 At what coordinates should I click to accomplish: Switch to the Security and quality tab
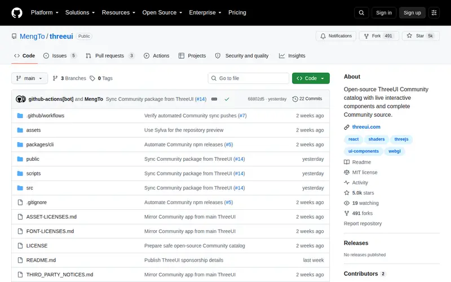tap(242, 56)
